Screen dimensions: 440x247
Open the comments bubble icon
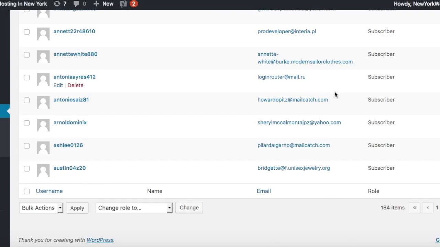pos(79,4)
